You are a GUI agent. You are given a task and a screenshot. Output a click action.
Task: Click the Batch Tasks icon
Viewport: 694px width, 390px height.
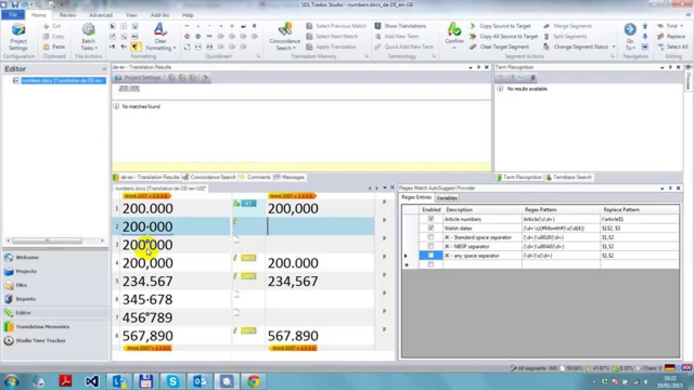pyautogui.click(x=88, y=37)
